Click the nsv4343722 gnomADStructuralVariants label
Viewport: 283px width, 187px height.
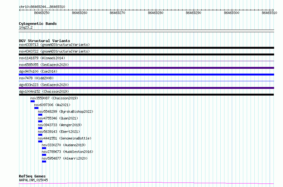pos(54,51)
